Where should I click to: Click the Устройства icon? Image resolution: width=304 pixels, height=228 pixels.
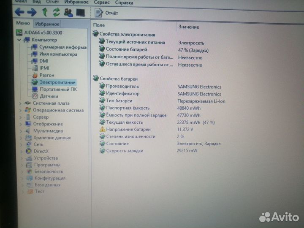pos(29,158)
